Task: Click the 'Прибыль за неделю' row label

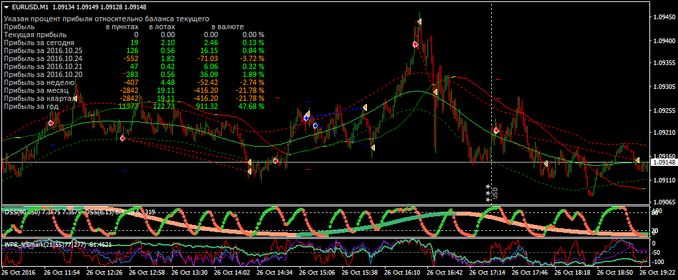Action: pyautogui.click(x=39, y=82)
